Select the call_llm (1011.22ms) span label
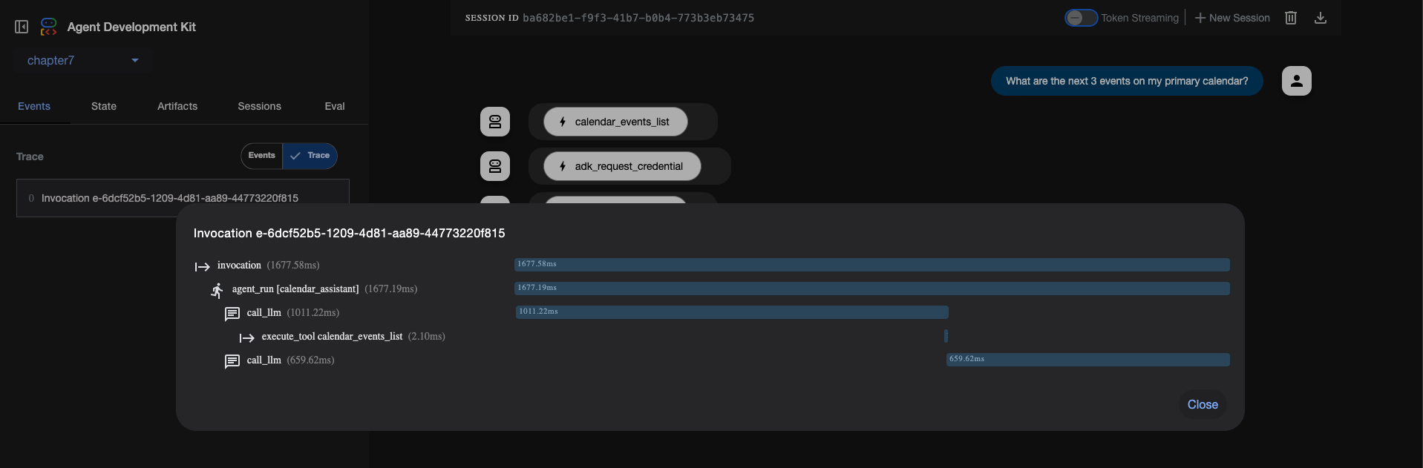Image resolution: width=1423 pixels, height=468 pixels. [293, 313]
